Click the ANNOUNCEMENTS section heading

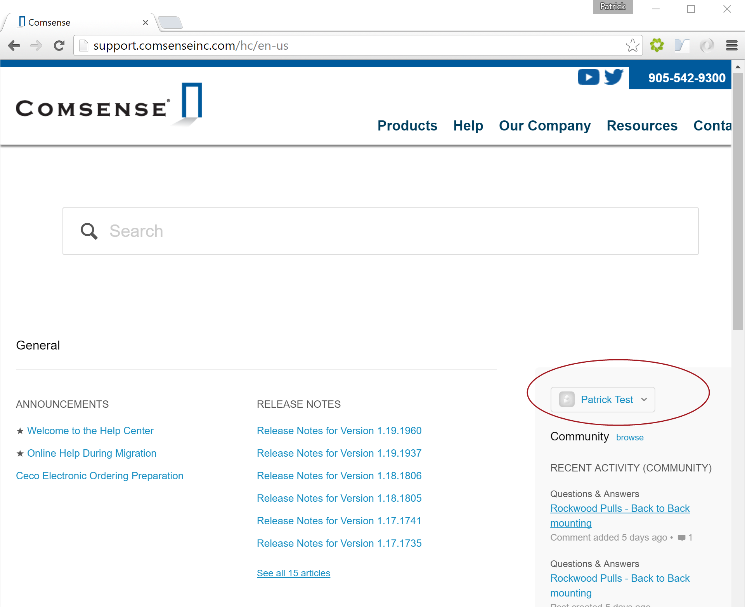pos(62,404)
